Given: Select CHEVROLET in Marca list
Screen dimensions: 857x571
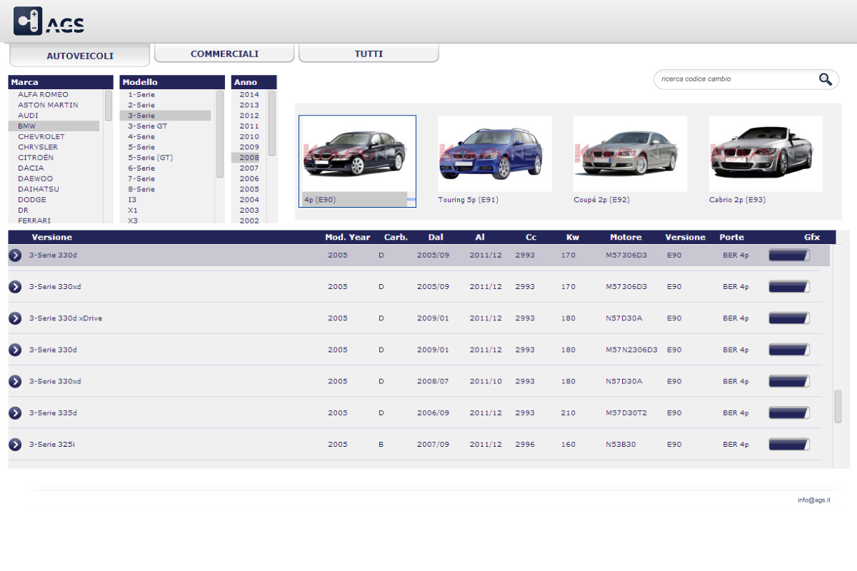Looking at the screenshot, I should pos(41,136).
